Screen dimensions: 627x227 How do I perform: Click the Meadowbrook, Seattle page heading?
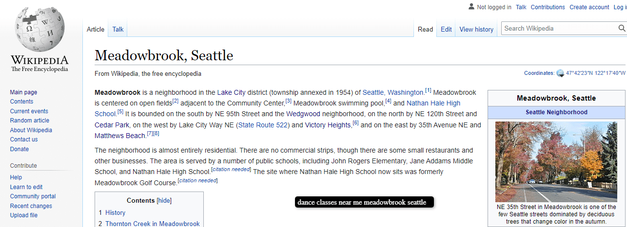pos(164,55)
